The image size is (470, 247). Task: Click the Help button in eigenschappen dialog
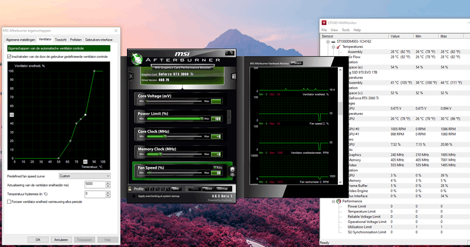[108, 239]
